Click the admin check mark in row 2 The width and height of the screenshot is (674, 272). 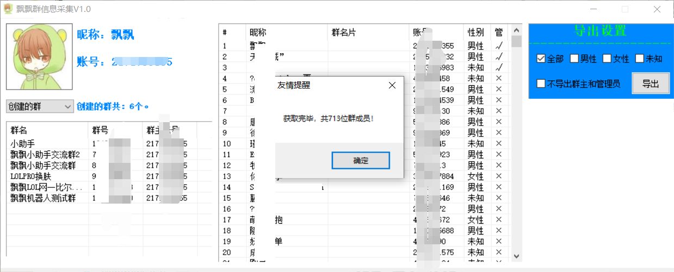tap(499, 57)
